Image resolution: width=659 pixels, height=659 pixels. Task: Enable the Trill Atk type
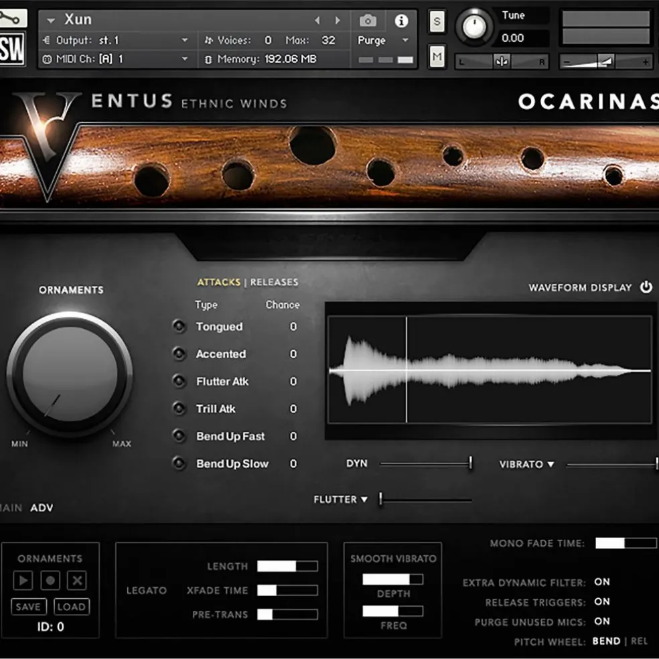[179, 409]
